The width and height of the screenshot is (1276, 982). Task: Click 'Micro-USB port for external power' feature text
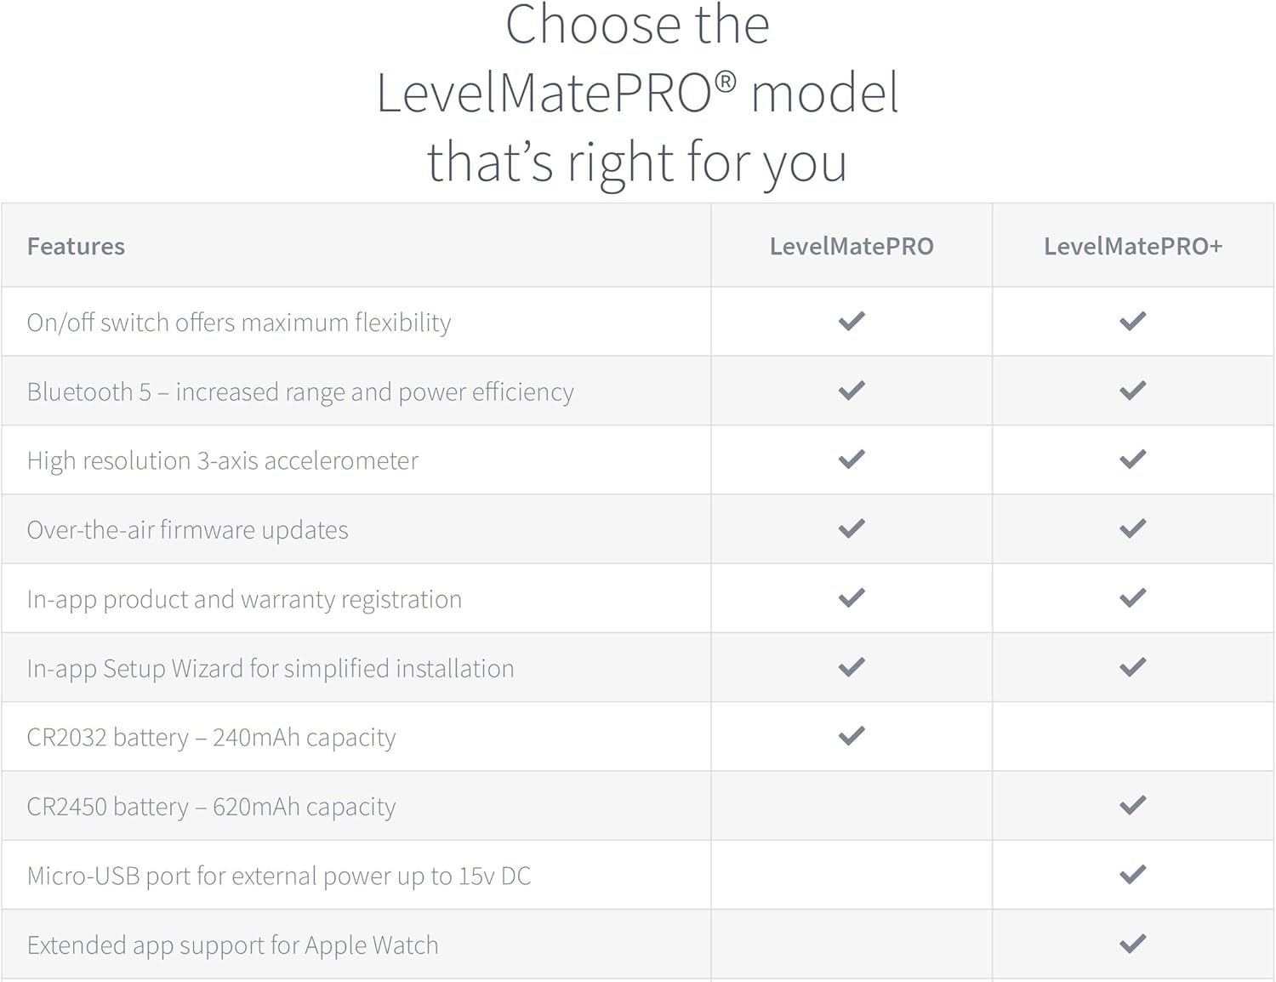(x=278, y=876)
